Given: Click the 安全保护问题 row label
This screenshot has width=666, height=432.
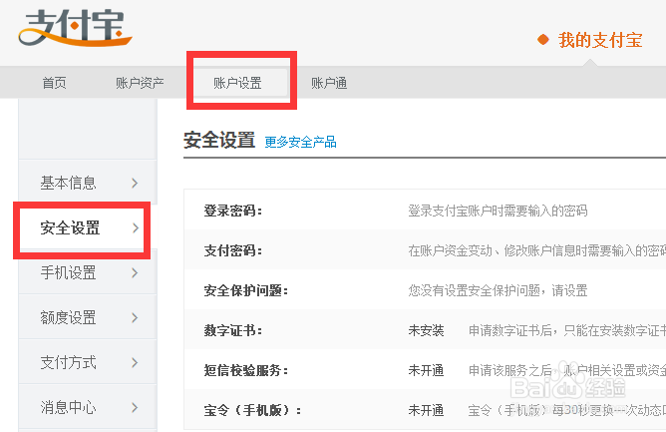Looking at the screenshot, I should [246, 290].
